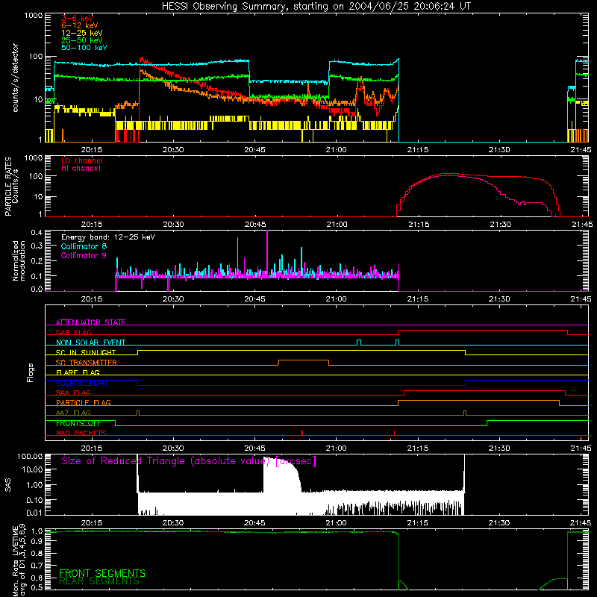This screenshot has height=597, width=597.
Task: Select the 'REAR SEGMENTS' legend label
Action: click(x=99, y=581)
